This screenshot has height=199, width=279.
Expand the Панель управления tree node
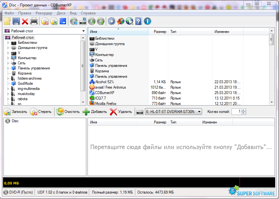8,68
